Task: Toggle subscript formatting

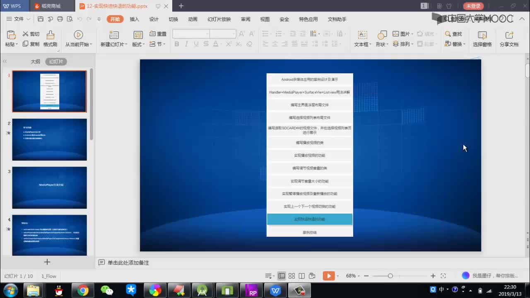Action: click(238, 44)
